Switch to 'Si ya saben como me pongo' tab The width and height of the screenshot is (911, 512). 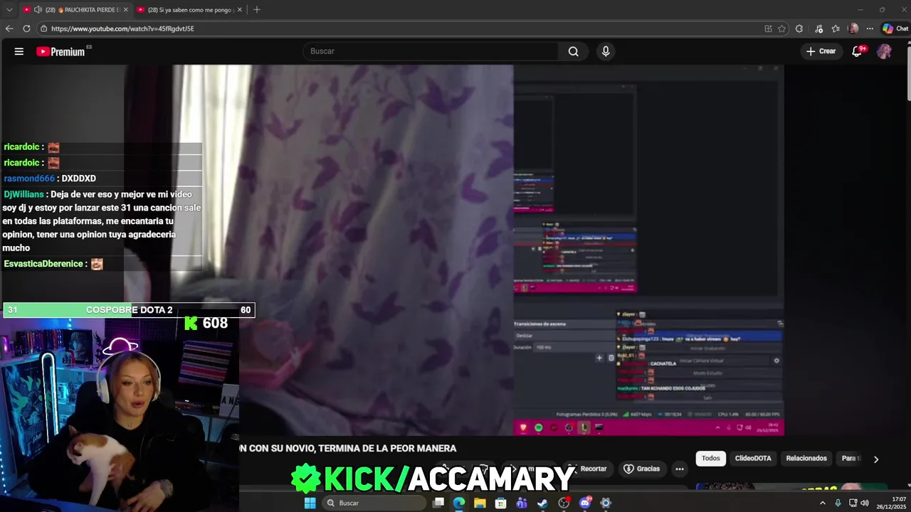[189, 10]
